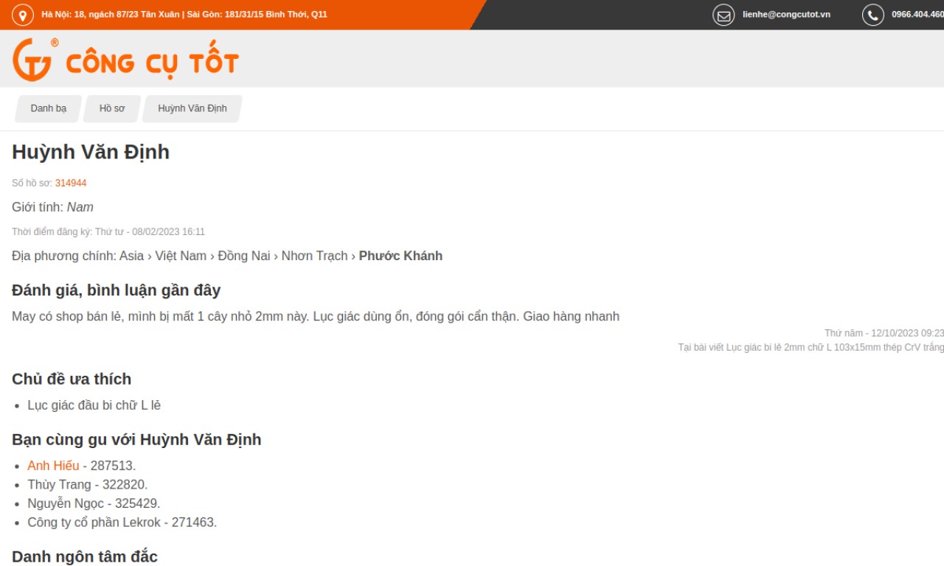Screen dimensions: 944x566
Task: Select the Huỳnh Văn Định breadcrumb tab
Action: tap(192, 108)
